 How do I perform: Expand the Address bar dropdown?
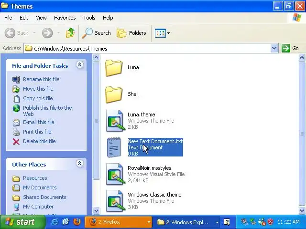coord(274,48)
